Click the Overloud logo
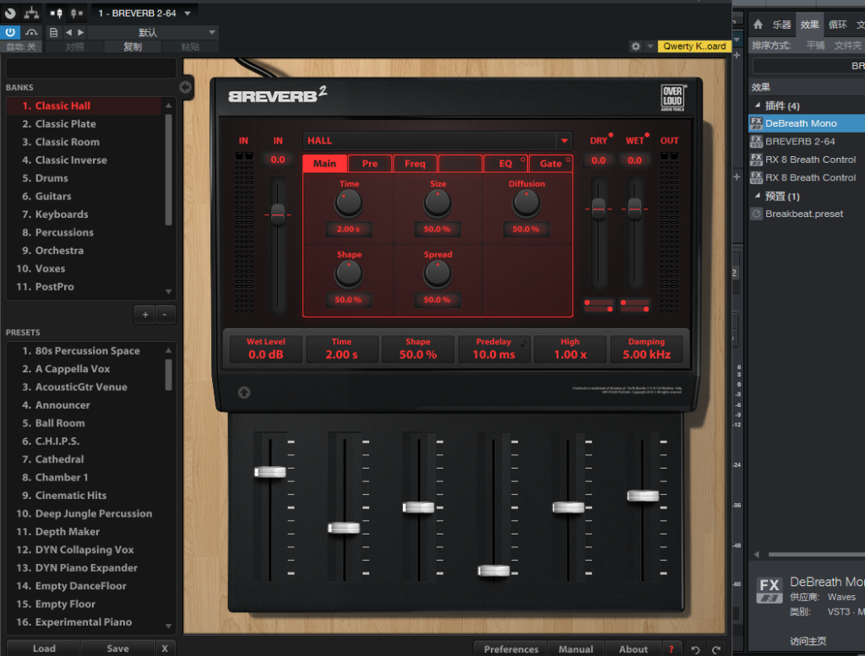Viewport: 865px width, 656px height. click(672, 97)
